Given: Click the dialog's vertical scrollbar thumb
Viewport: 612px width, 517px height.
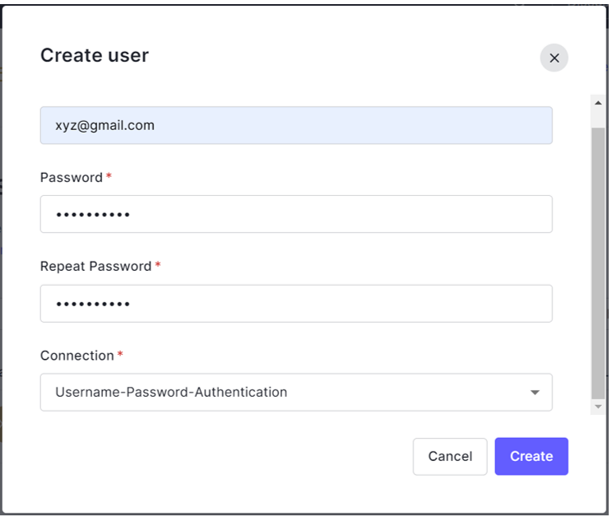Looking at the screenshot, I should [x=598, y=263].
